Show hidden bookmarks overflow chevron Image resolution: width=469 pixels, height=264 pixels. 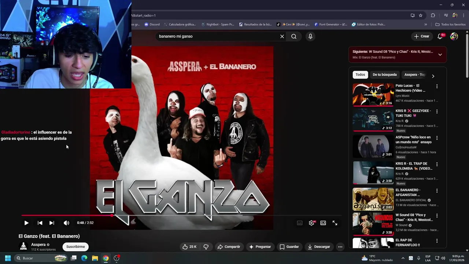pyautogui.click(x=425, y=25)
